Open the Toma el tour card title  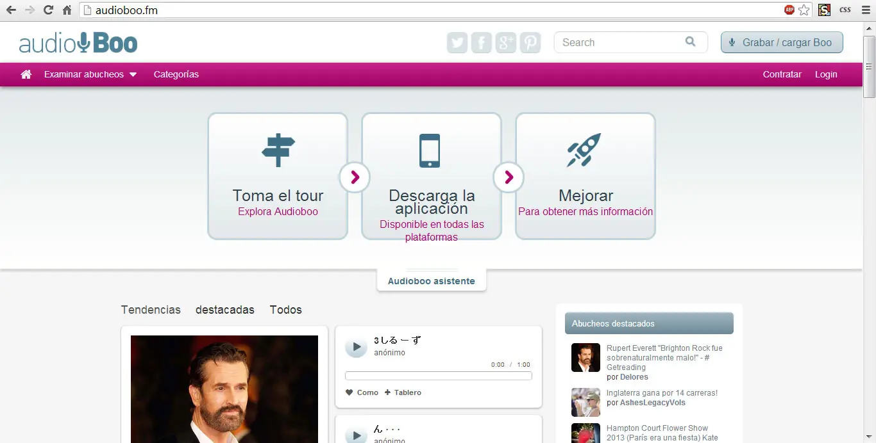click(x=278, y=195)
